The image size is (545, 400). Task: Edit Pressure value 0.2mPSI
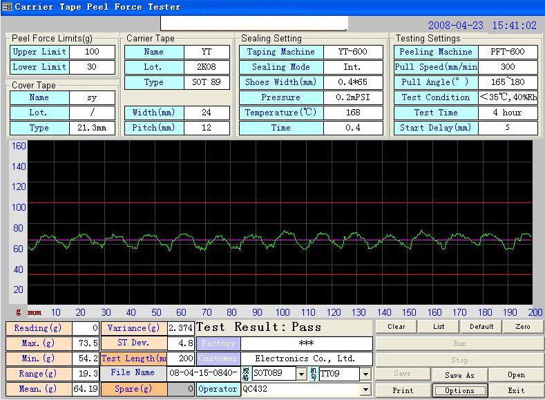point(353,97)
